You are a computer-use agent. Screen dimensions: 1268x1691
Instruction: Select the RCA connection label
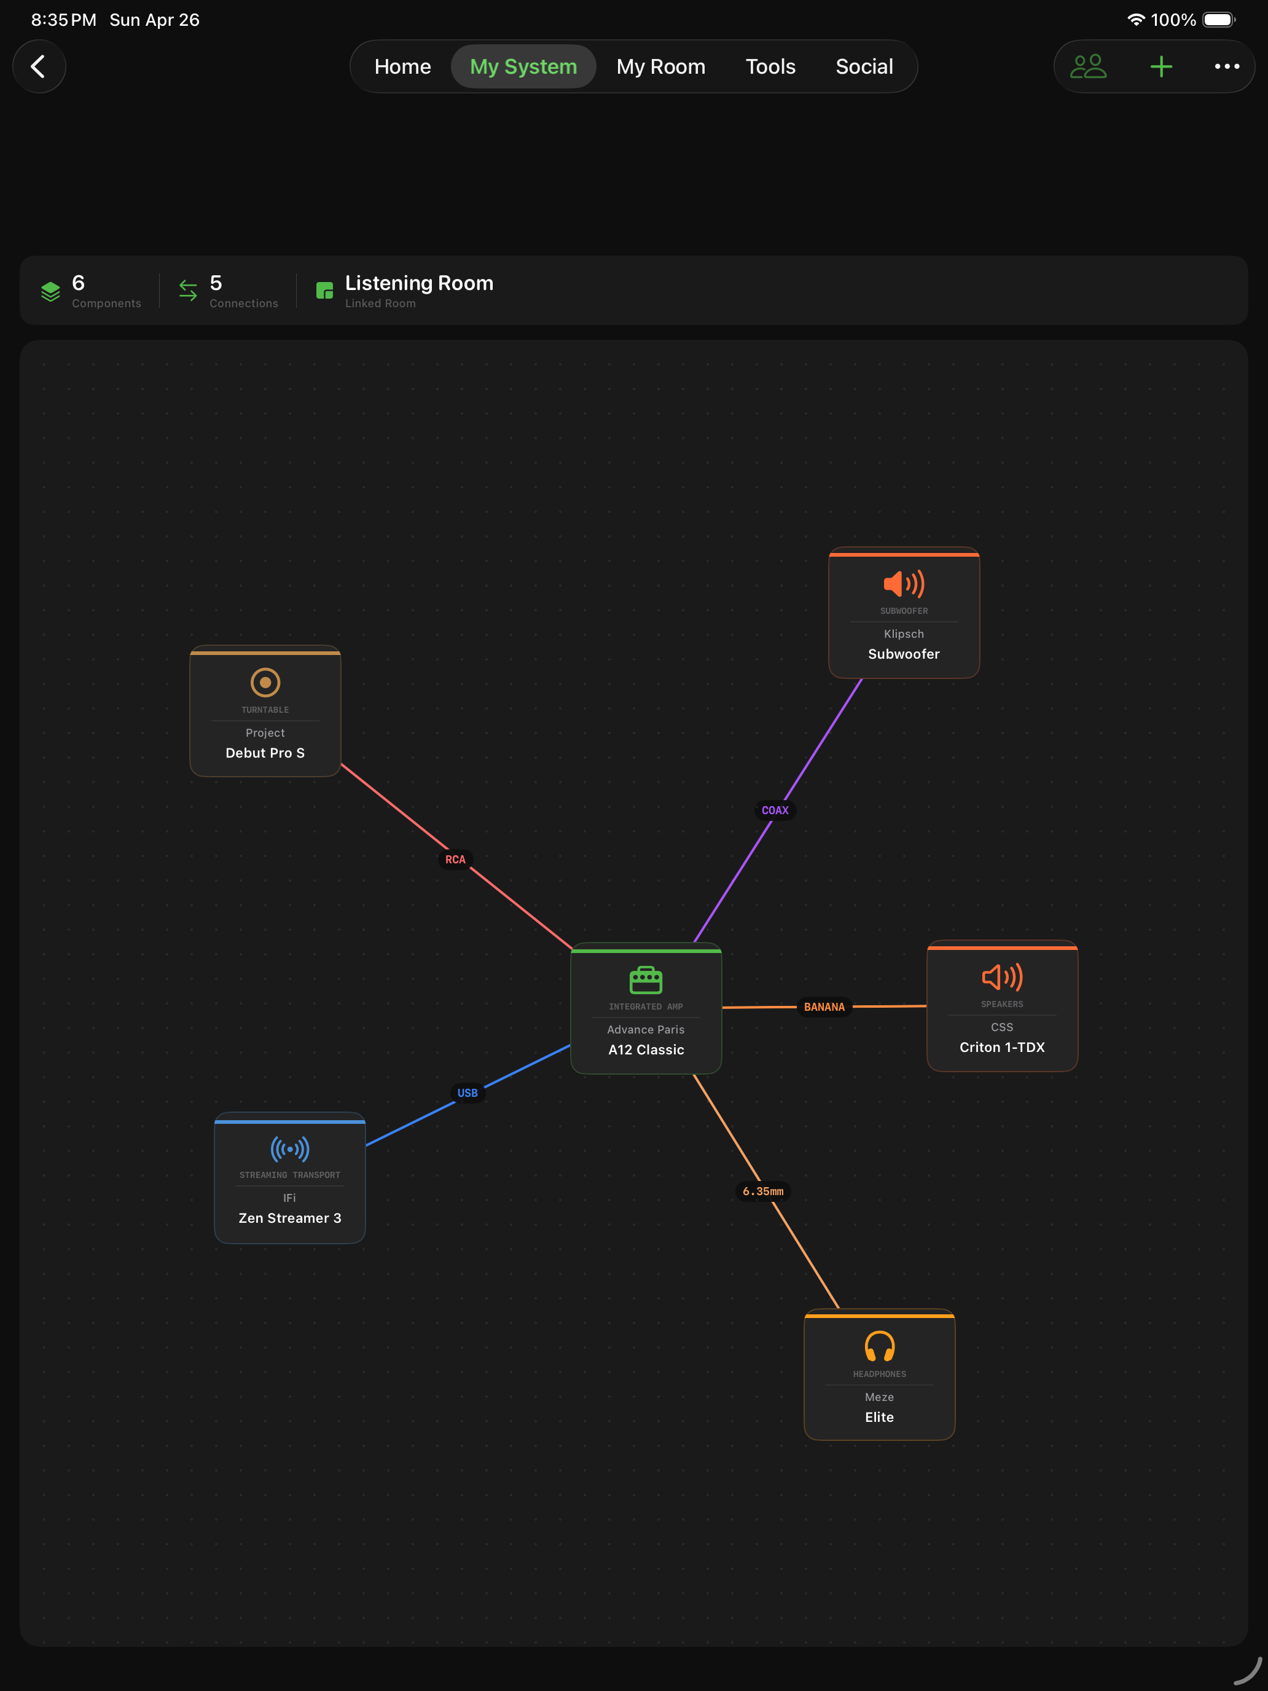(x=455, y=859)
